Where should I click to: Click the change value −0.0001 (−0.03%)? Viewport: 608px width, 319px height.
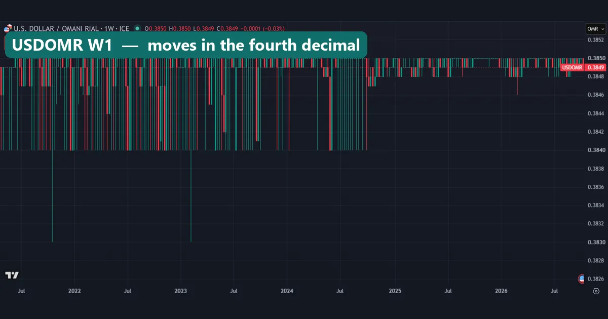(x=262, y=28)
